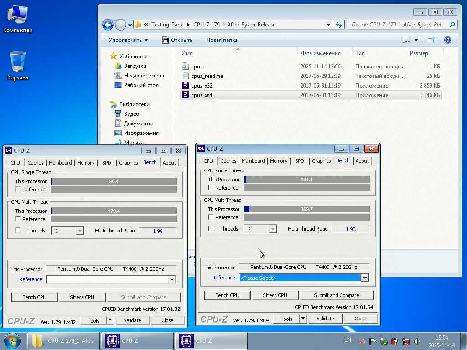Click Bench CPU button in x32 CPU-Z
467x350 pixels.
pos(34,297)
